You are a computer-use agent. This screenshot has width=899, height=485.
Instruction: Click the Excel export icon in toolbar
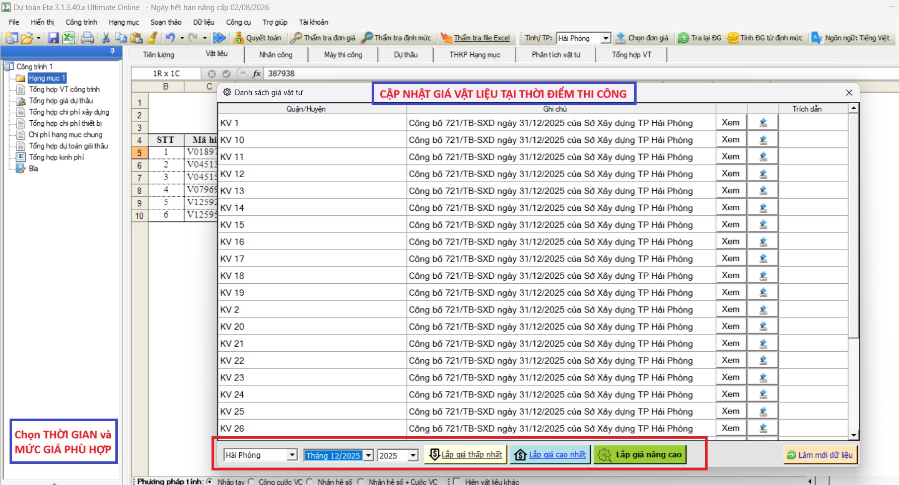[x=69, y=38]
